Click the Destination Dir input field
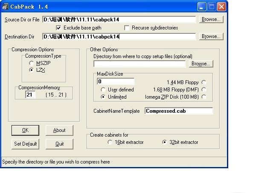This screenshot has height=193, width=273. 119,37
